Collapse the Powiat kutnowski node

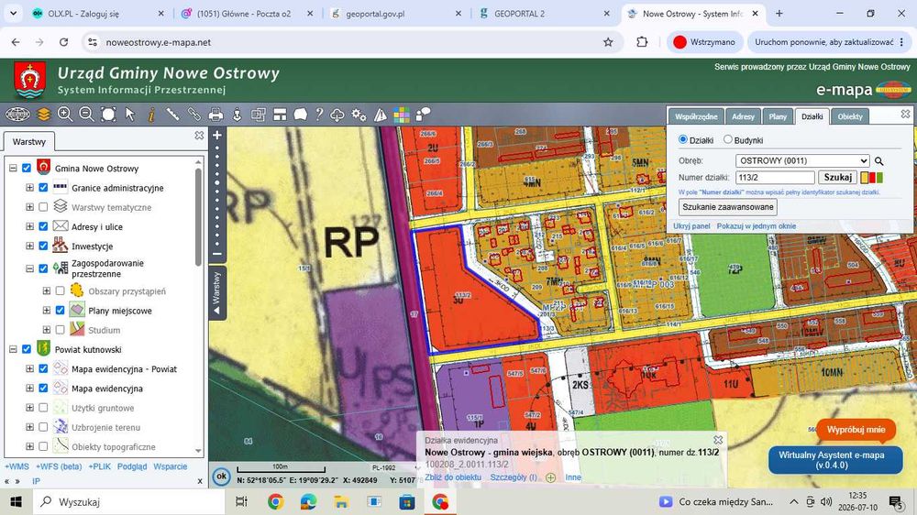pyautogui.click(x=13, y=349)
